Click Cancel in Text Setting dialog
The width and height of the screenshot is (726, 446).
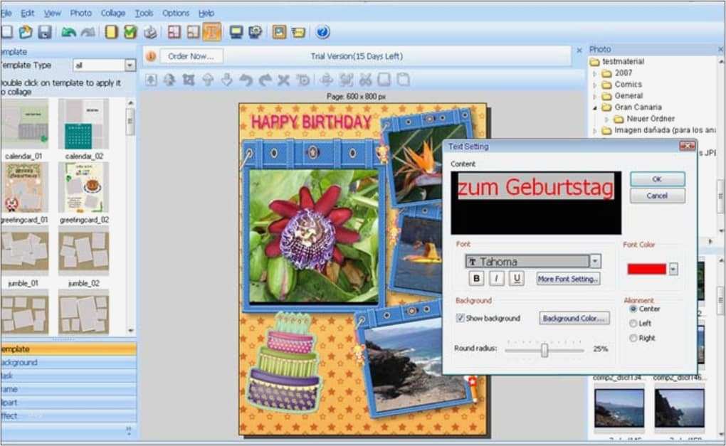pos(658,196)
